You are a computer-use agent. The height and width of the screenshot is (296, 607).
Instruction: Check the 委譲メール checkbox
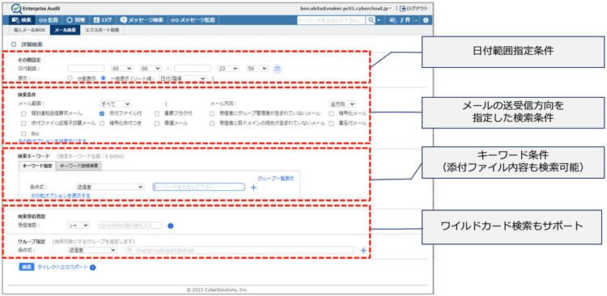[x=157, y=124]
